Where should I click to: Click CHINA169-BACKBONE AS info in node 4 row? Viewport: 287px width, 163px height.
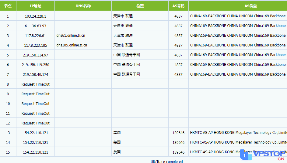(238, 45)
